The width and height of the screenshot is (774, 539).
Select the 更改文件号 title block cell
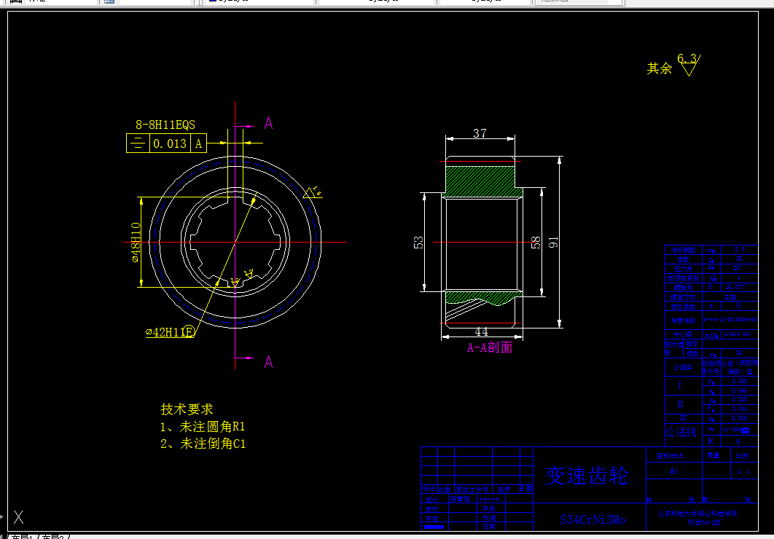coord(472,489)
